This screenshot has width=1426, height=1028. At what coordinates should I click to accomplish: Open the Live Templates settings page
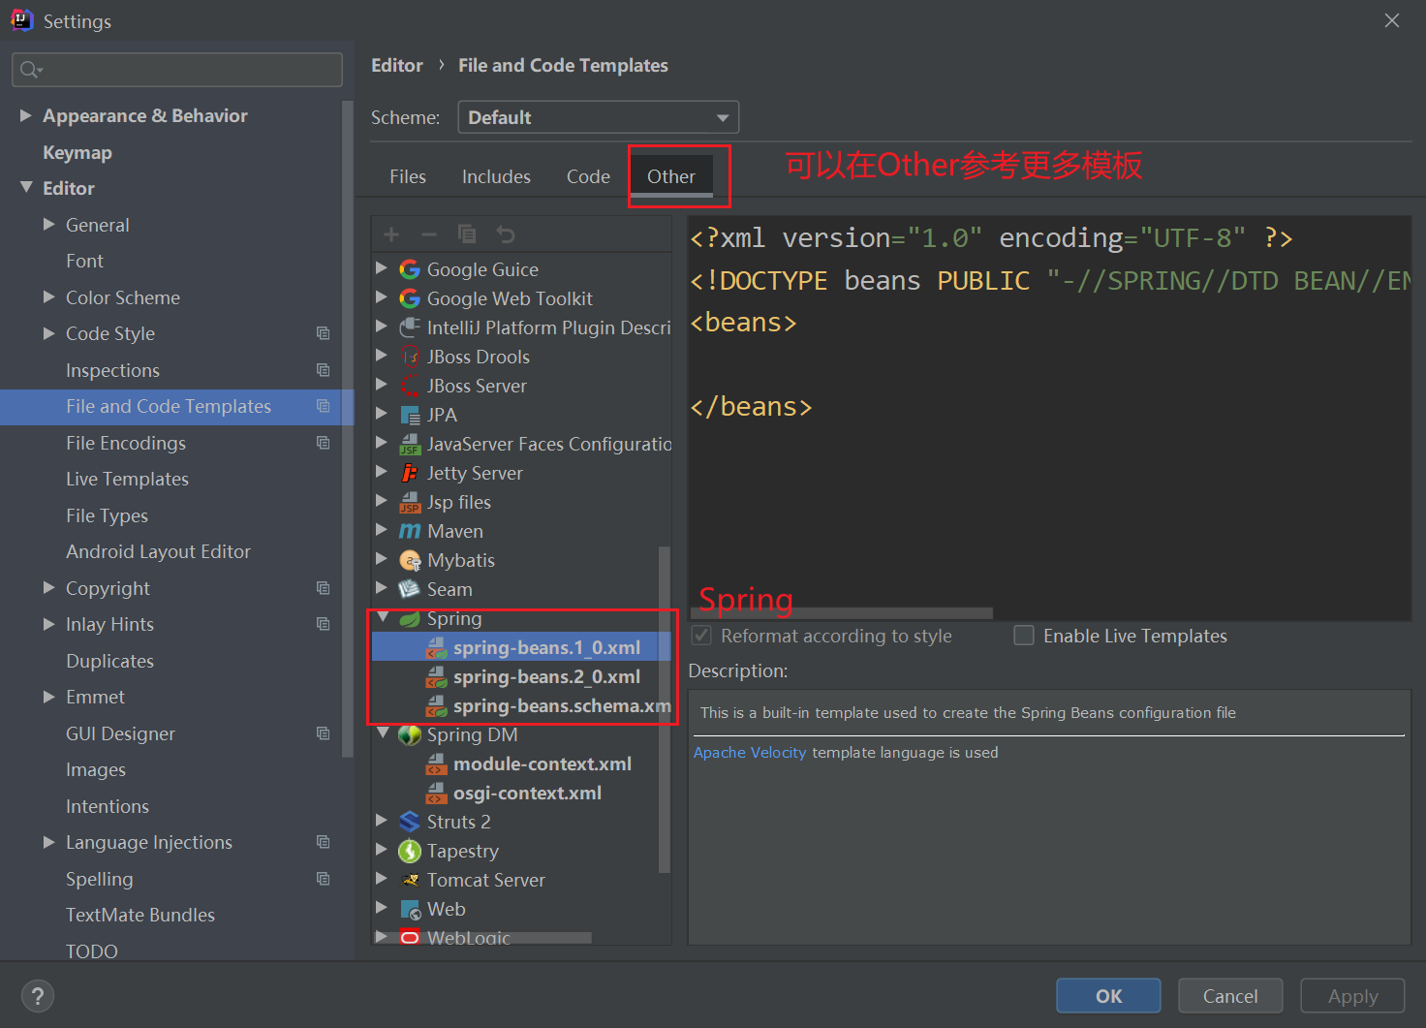127,479
